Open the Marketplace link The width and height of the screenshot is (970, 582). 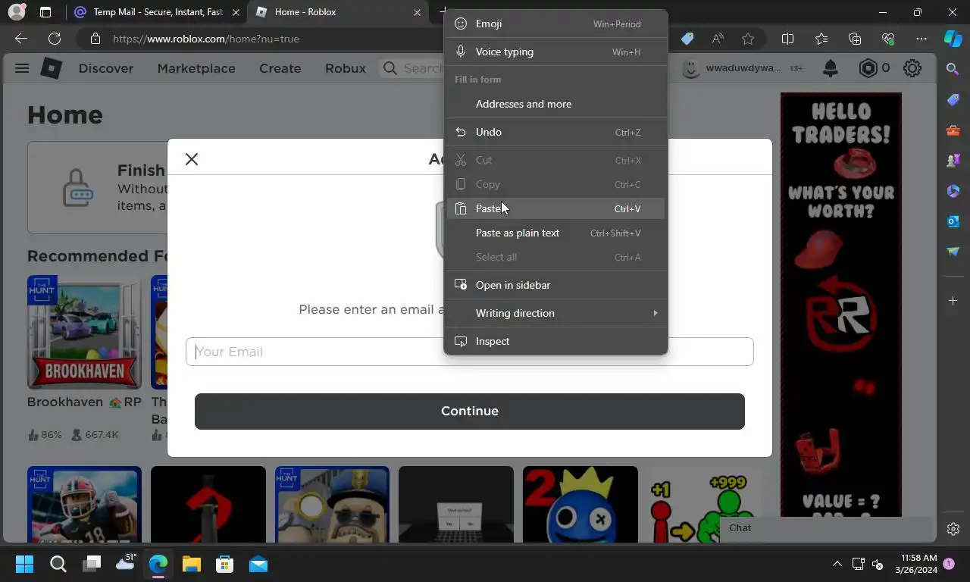click(x=196, y=68)
